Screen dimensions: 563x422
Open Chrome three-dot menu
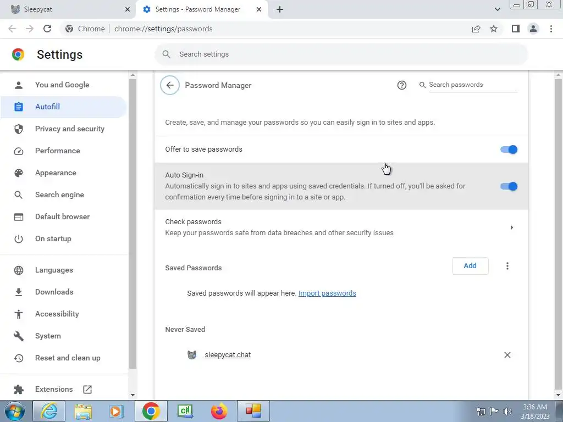point(551,29)
